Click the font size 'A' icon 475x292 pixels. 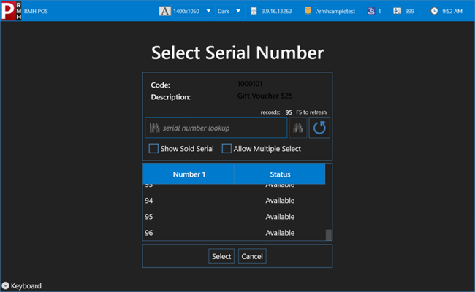coord(165,11)
